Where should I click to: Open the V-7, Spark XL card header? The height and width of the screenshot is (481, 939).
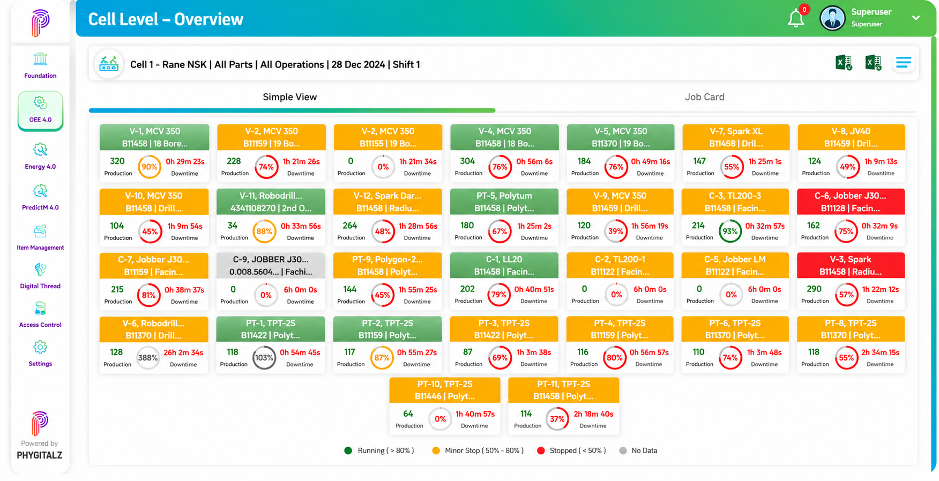point(736,137)
